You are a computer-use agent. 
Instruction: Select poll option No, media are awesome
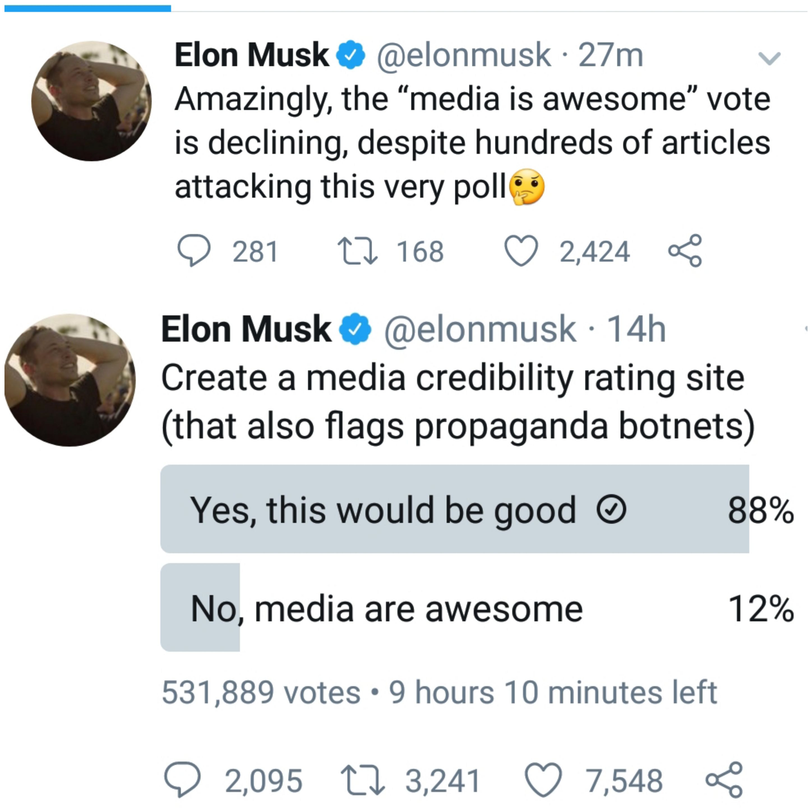(x=477, y=608)
